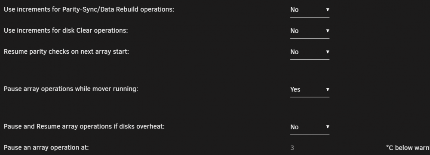
Task: Select the 'No' value for disks overheat option
Action: click(x=294, y=127)
